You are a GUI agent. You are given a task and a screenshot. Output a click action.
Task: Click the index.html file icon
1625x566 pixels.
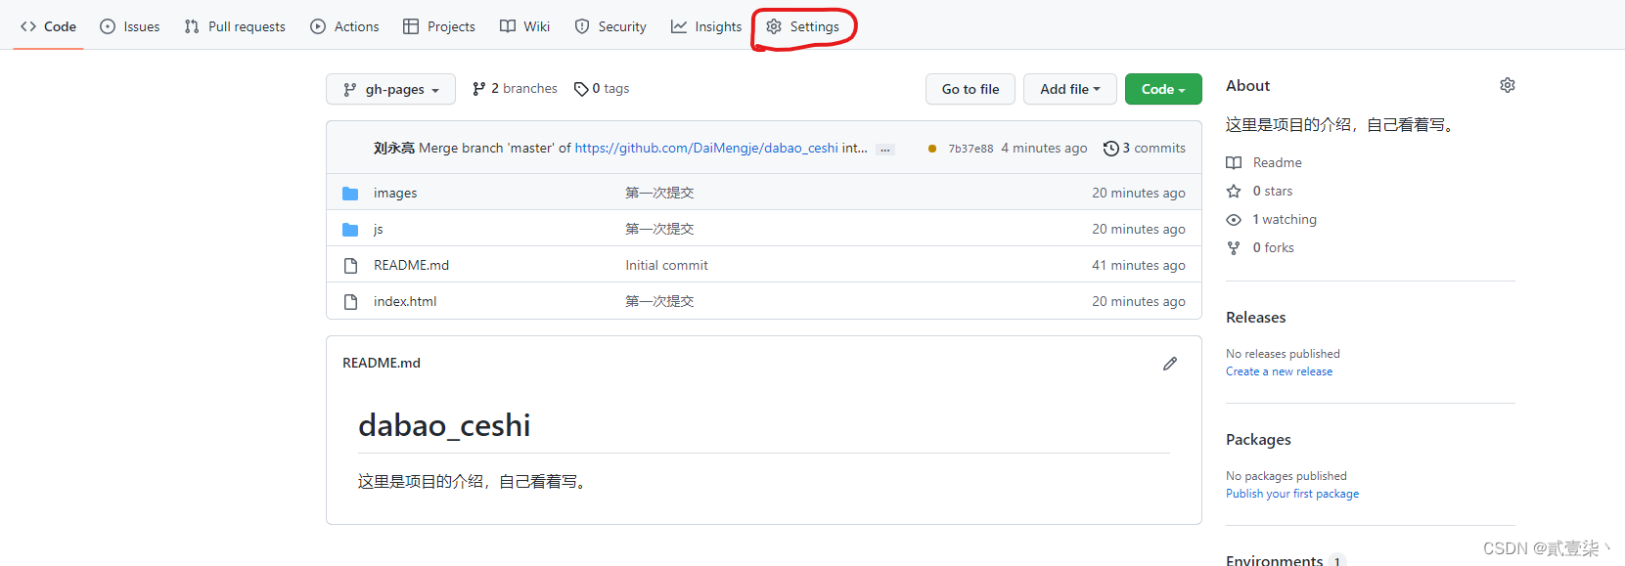[350, 301]
